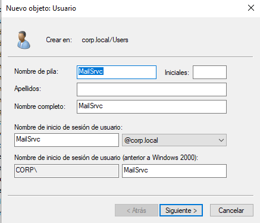Click the pre-Windows 2000 logon name label
This screenshot has width=260, height=223.
coord(106,158)
